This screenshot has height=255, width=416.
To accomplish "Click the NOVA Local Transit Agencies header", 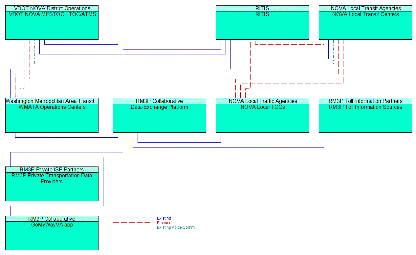I will click(365, 9).
